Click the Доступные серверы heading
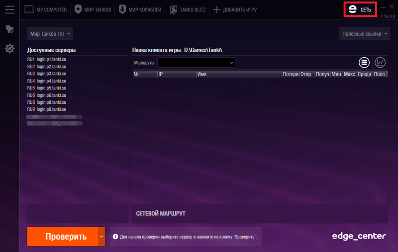 pos(52,50)
